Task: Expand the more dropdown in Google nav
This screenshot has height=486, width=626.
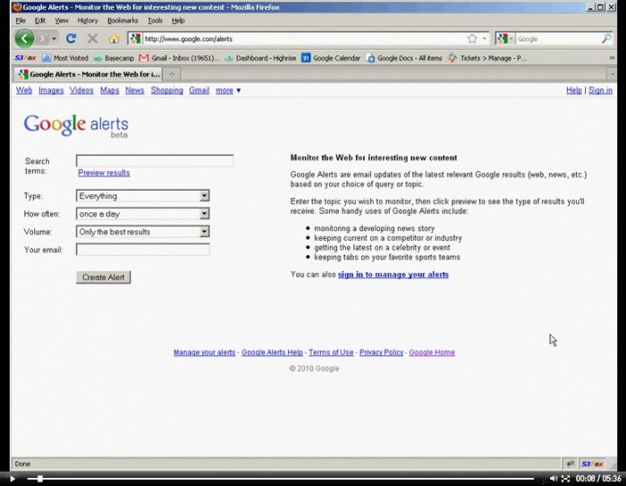Action: tap(228, 90)
